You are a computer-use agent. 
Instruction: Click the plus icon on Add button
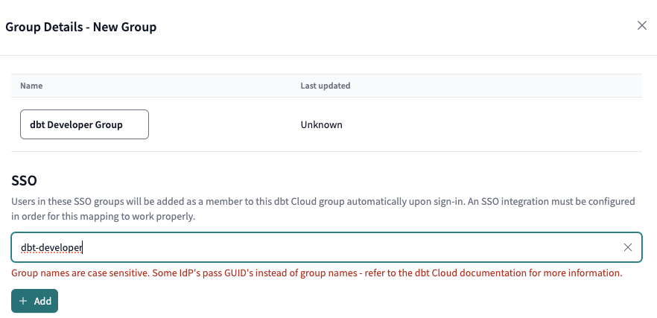23,301
